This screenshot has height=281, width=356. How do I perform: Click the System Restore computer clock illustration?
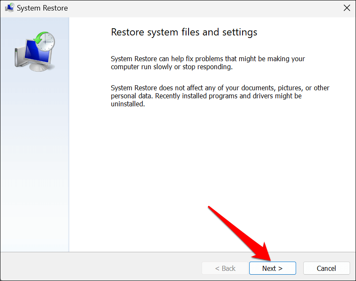(x=35, y=51)
